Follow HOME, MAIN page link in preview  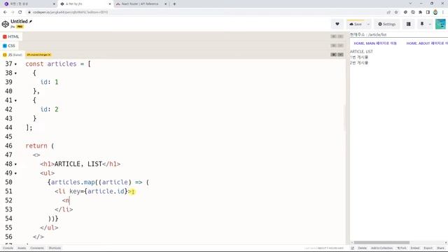coord(375,43)
